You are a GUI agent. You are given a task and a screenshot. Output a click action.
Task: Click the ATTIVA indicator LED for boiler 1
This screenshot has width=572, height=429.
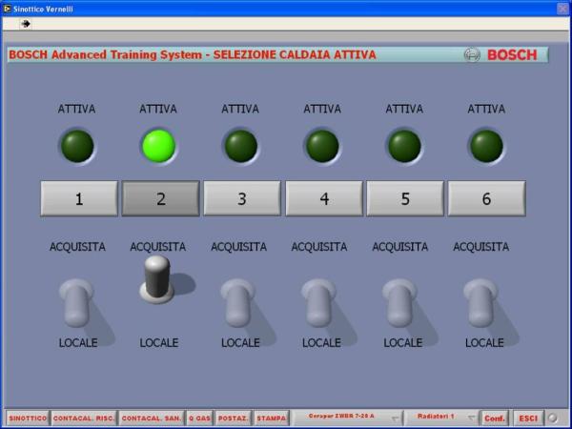(x=77, y=146)
